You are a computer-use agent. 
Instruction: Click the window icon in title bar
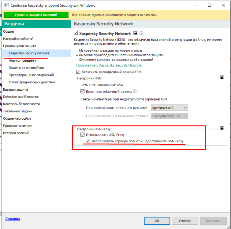click(x=6, y=5)
